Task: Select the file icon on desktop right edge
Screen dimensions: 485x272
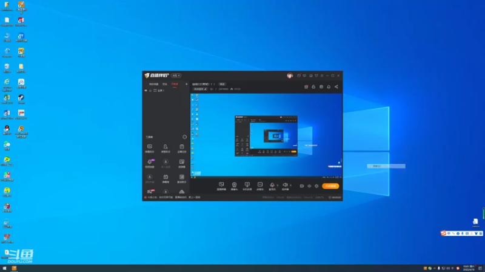Action: 476,223
